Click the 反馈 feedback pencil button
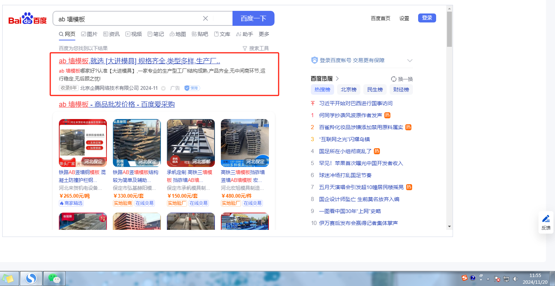 coord(546,222)
